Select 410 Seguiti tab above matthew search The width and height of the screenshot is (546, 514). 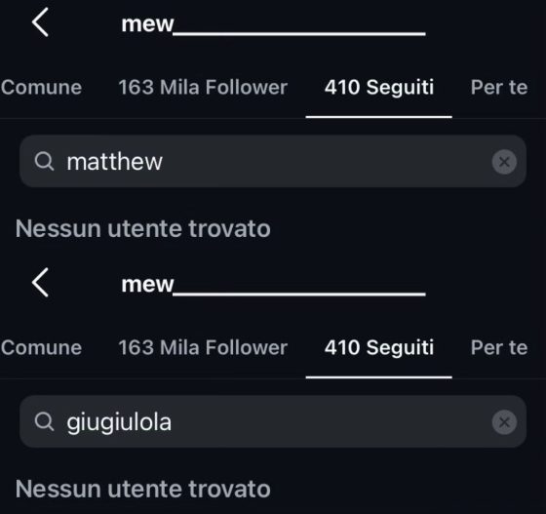tap(379, 87)
